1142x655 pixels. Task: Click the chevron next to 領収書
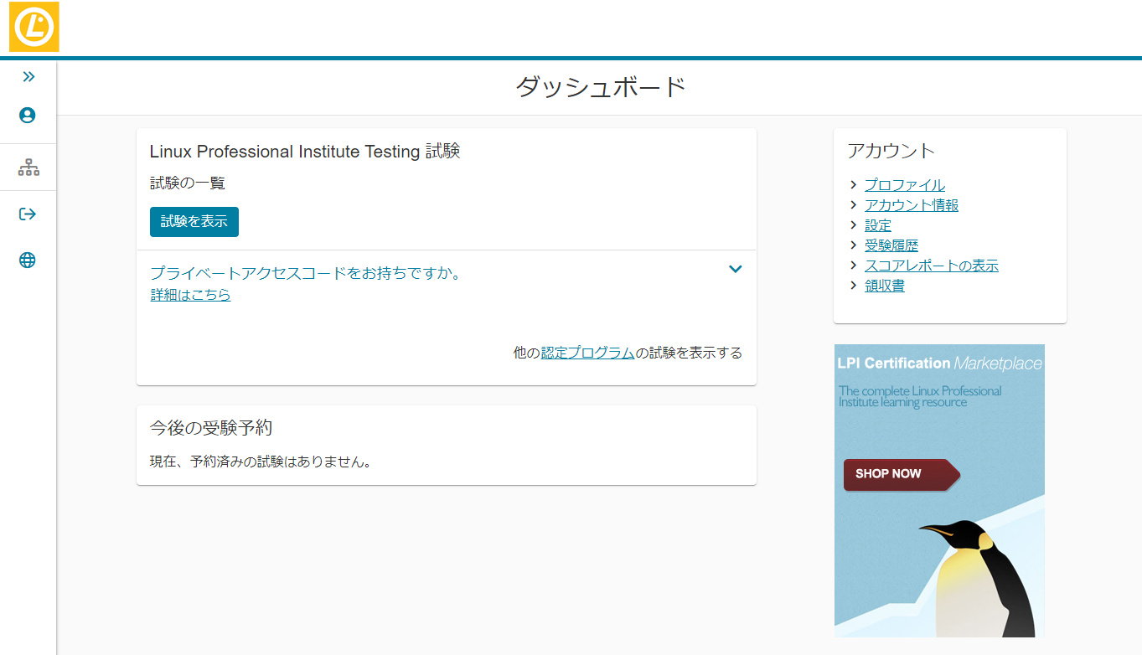[853, 286]
